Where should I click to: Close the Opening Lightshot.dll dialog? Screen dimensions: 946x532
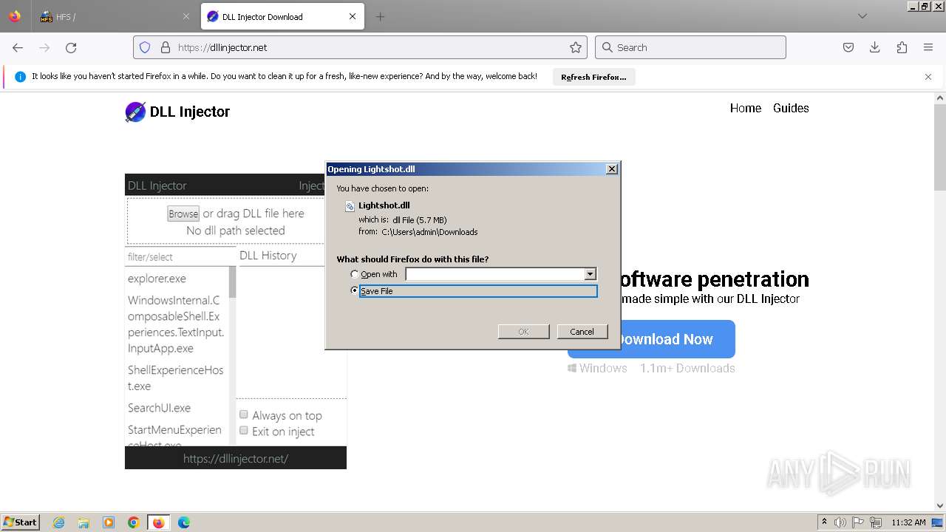(612, 168)
